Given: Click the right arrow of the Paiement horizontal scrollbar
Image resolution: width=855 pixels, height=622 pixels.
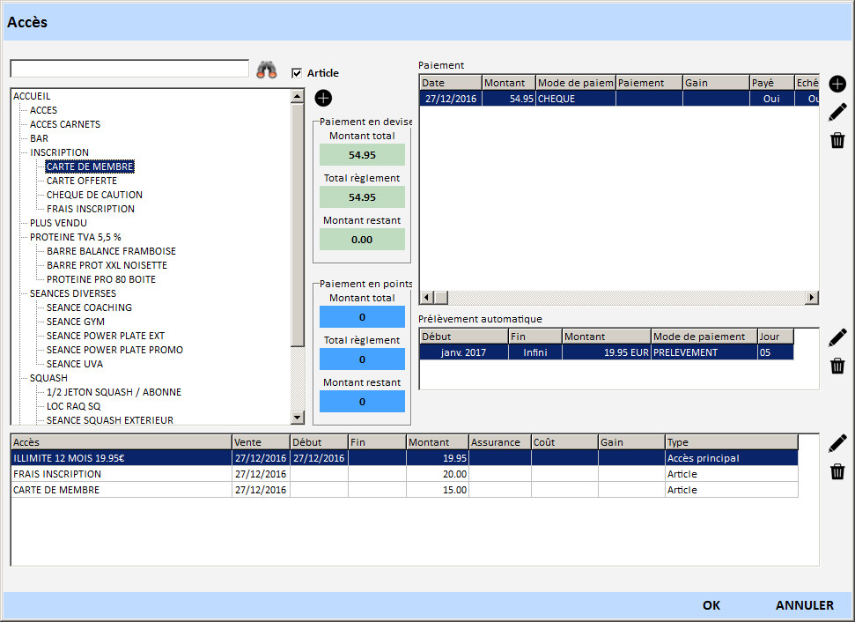Looking at the screenshot, I should tap(812, 298).
